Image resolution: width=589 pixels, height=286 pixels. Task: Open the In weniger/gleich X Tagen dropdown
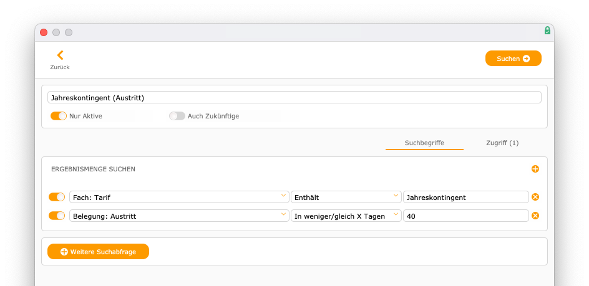346,216
